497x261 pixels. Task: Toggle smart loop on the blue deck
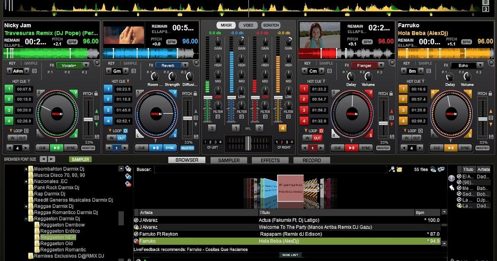(x=126, y=131)
